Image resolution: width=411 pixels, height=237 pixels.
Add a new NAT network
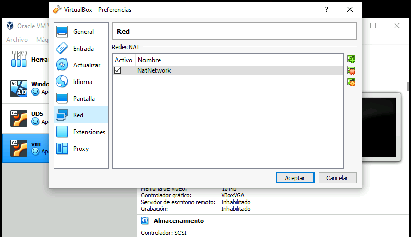coord(351,59)
